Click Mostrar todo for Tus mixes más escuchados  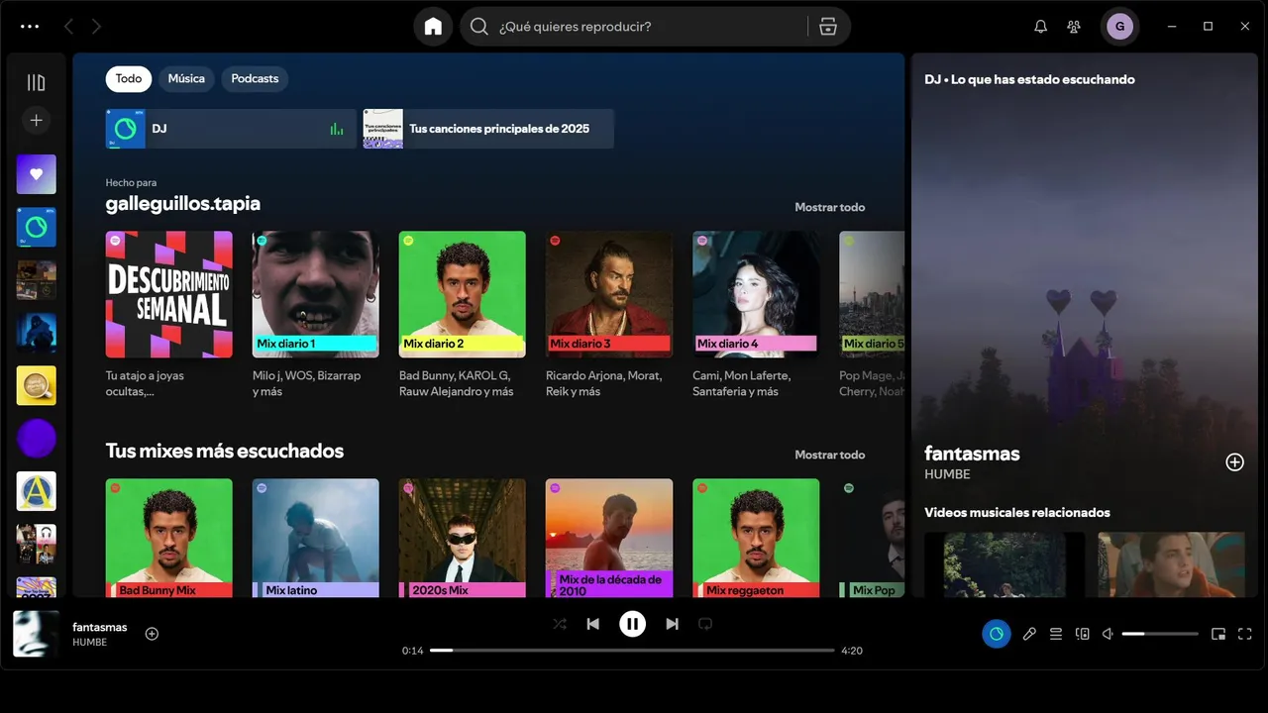tap(829, 455)
